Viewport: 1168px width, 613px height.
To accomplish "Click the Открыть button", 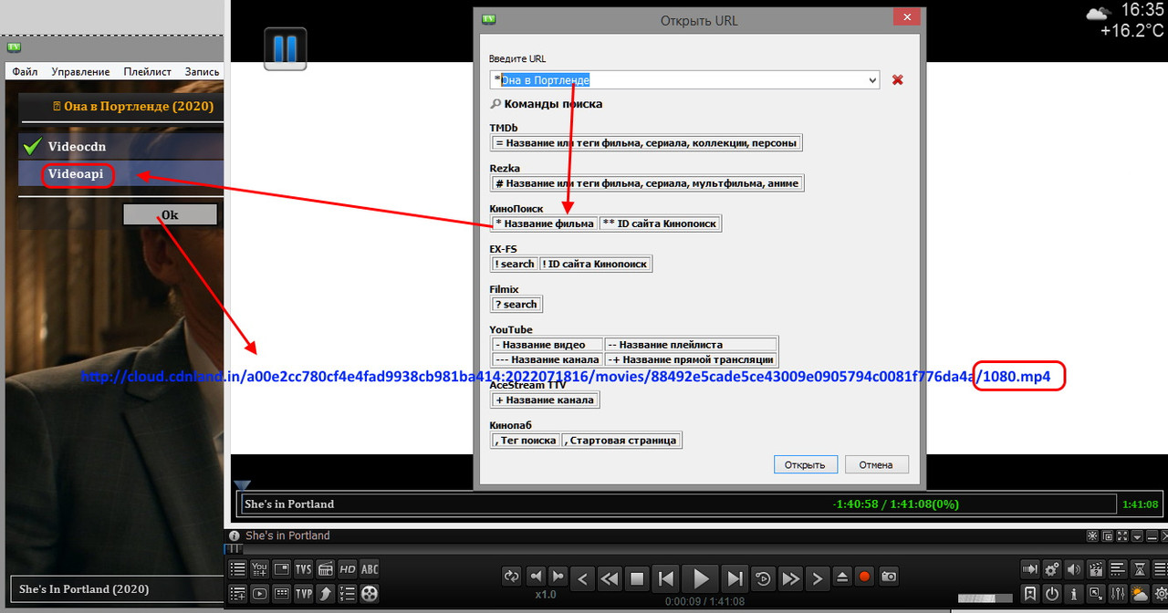I will pyautogui.click(x=806, y=464).
